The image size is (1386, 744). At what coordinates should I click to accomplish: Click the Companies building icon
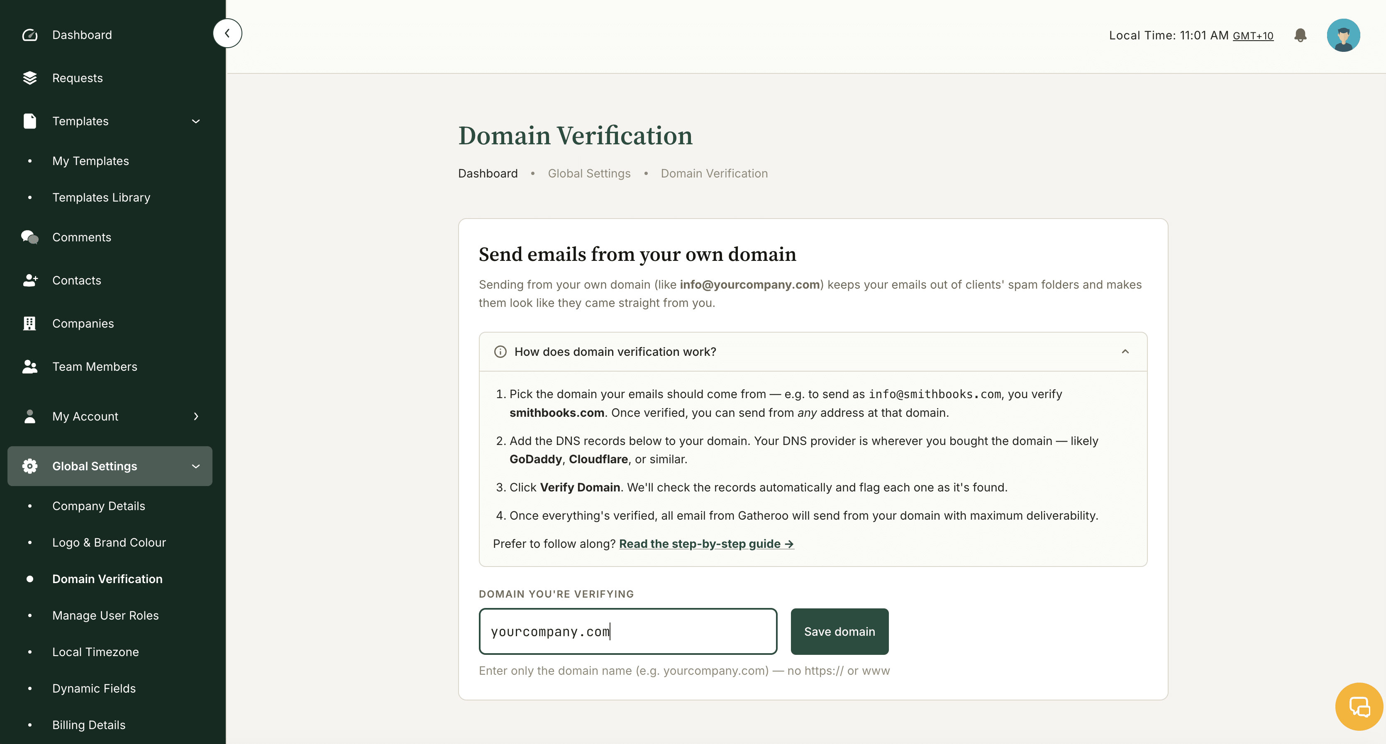click(30, 323)
